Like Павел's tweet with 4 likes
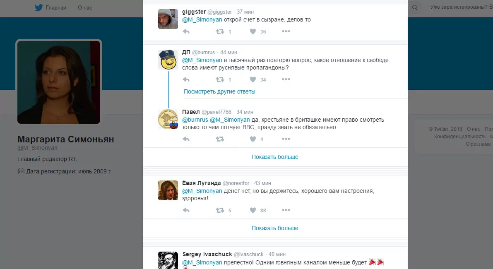The image size is (493, 269). (253, 139)
